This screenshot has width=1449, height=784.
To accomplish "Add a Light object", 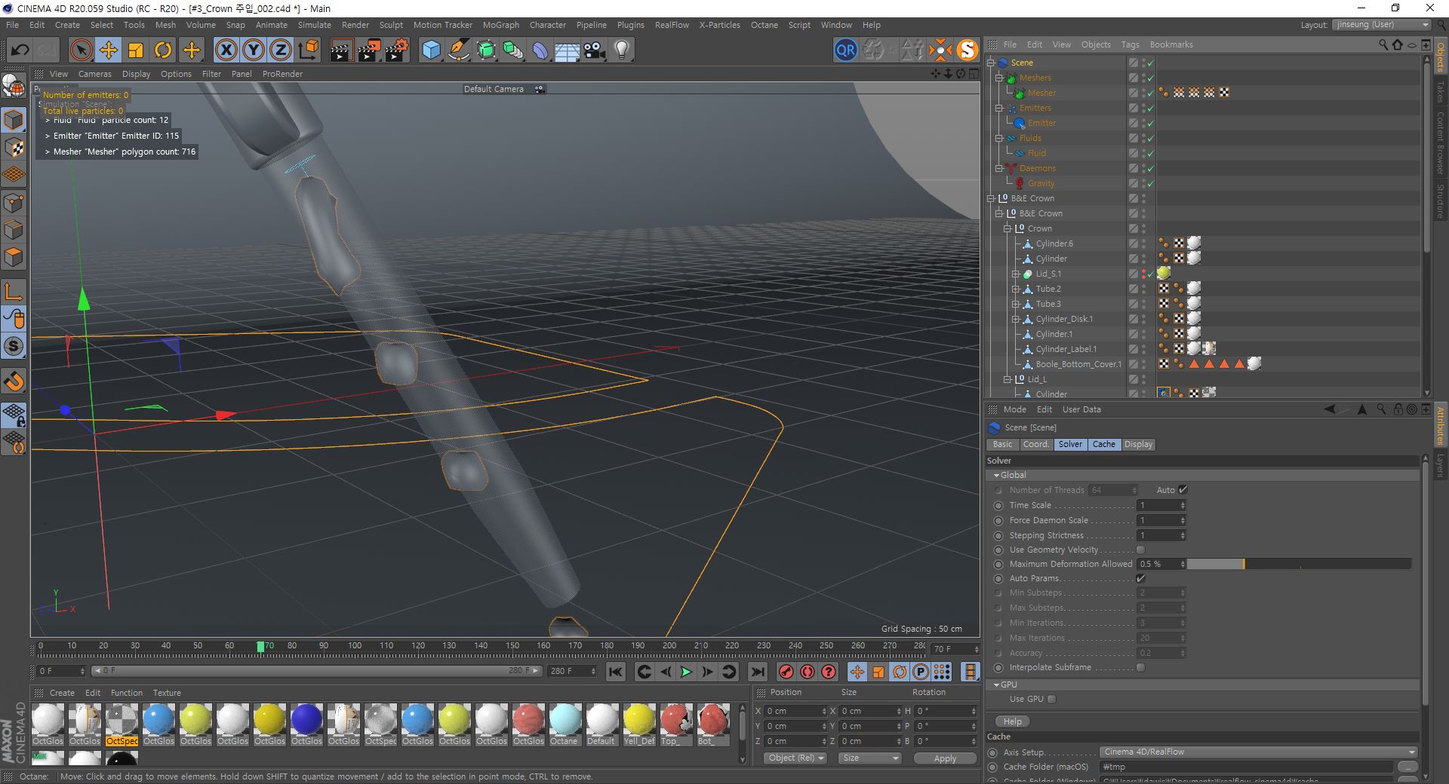I will (x=622, y=51).
